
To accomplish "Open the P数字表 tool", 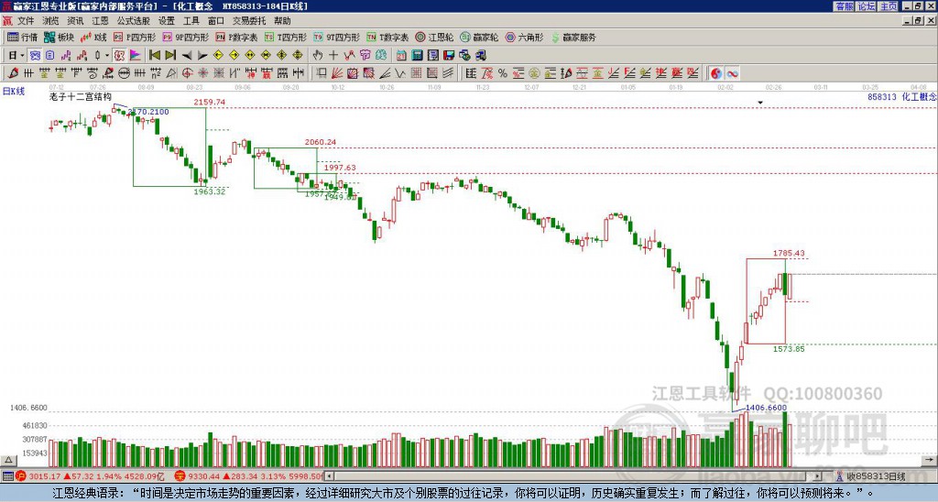I will [x=236, y=37].
